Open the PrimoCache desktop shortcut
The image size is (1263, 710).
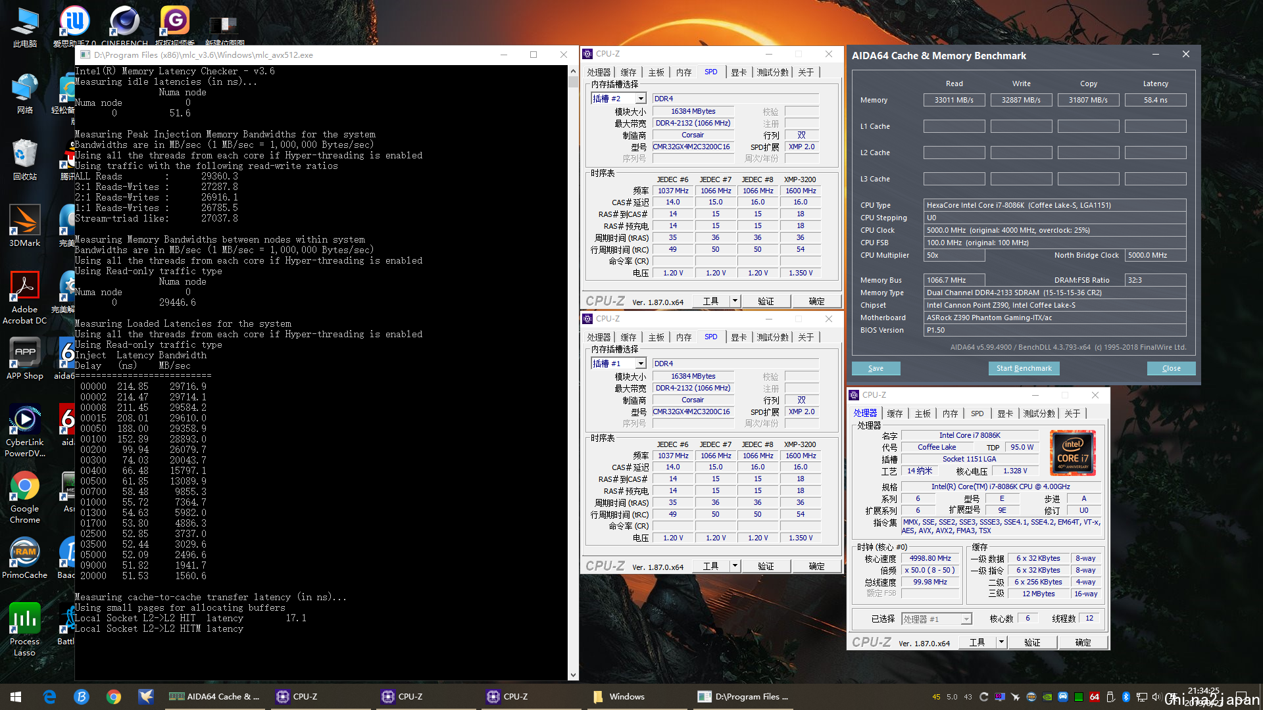(25, 558)
